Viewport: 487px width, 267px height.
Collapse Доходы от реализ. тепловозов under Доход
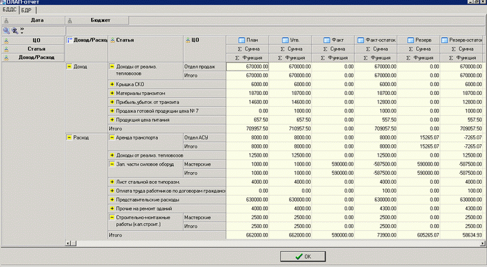tap(112, 67)
